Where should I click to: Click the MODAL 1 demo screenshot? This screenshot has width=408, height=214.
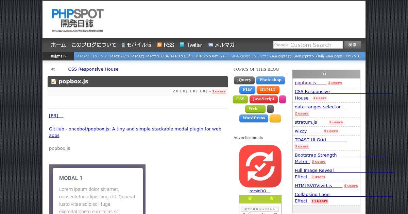point(97,189)
